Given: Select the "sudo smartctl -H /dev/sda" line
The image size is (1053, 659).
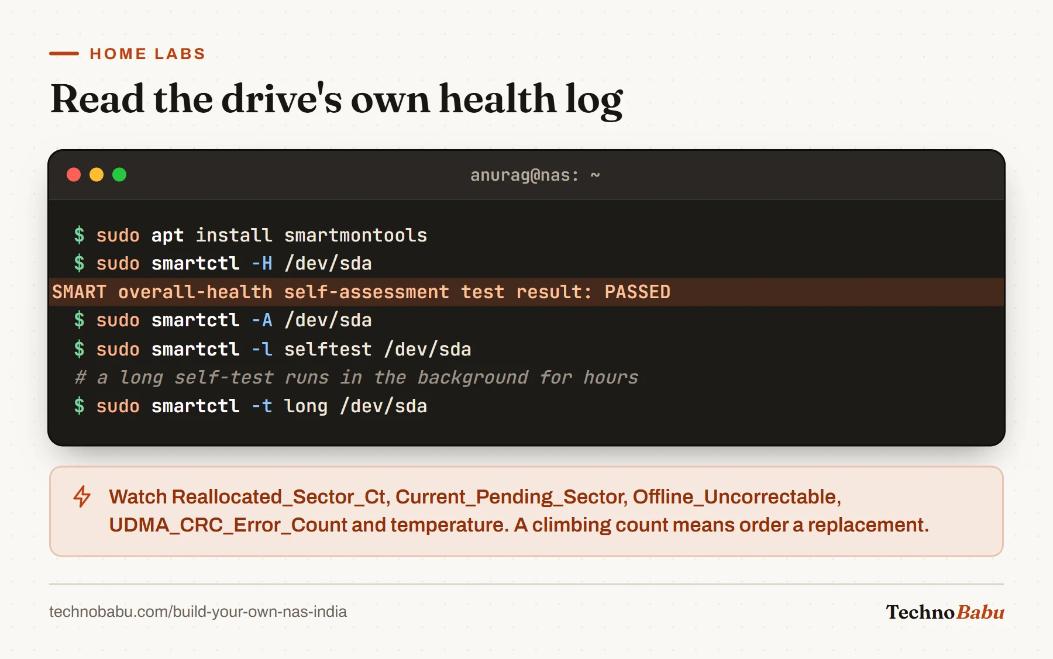Looking at the screenshot, I should (223, 263).
